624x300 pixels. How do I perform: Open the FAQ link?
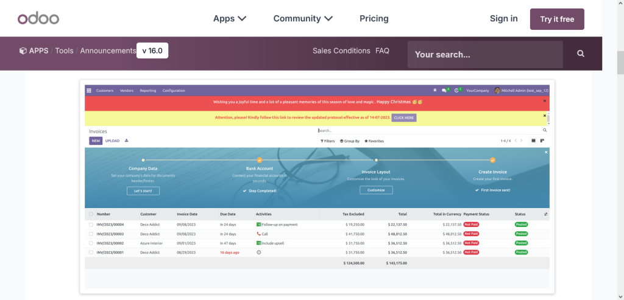point(382,51)
